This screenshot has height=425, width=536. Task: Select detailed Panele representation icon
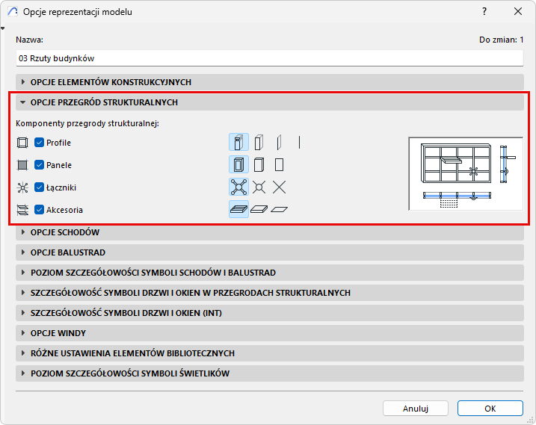tap(238, 164)
